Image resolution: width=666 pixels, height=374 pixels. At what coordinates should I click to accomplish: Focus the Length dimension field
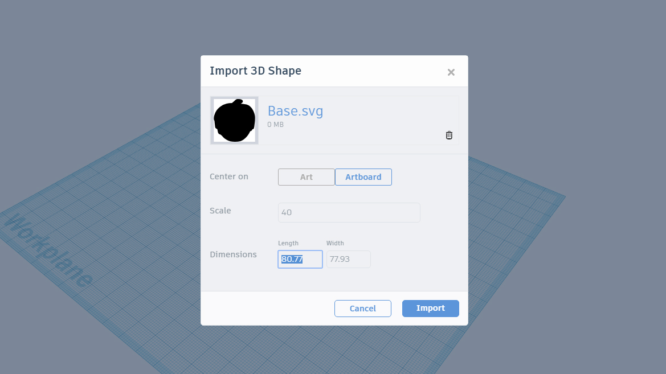[x=300, y=260]
